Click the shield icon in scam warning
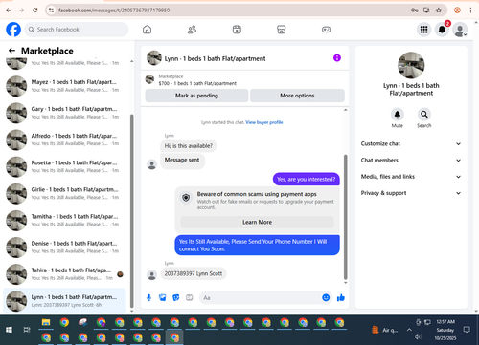Screen dimensions: 479x345 tap(186, 198)
